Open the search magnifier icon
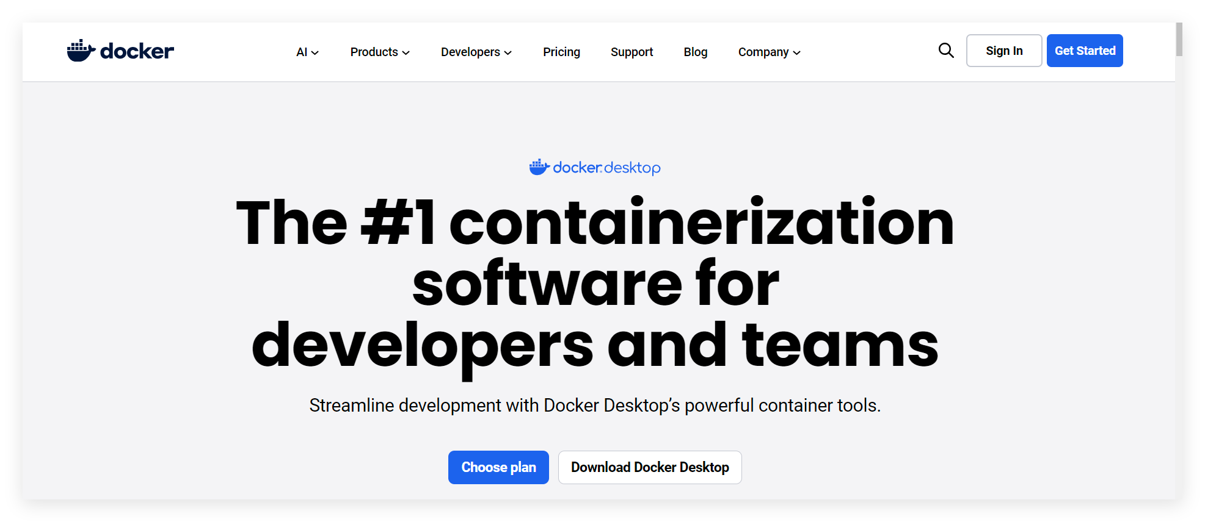Screen dimensions: 1205x522 (946, 51)
